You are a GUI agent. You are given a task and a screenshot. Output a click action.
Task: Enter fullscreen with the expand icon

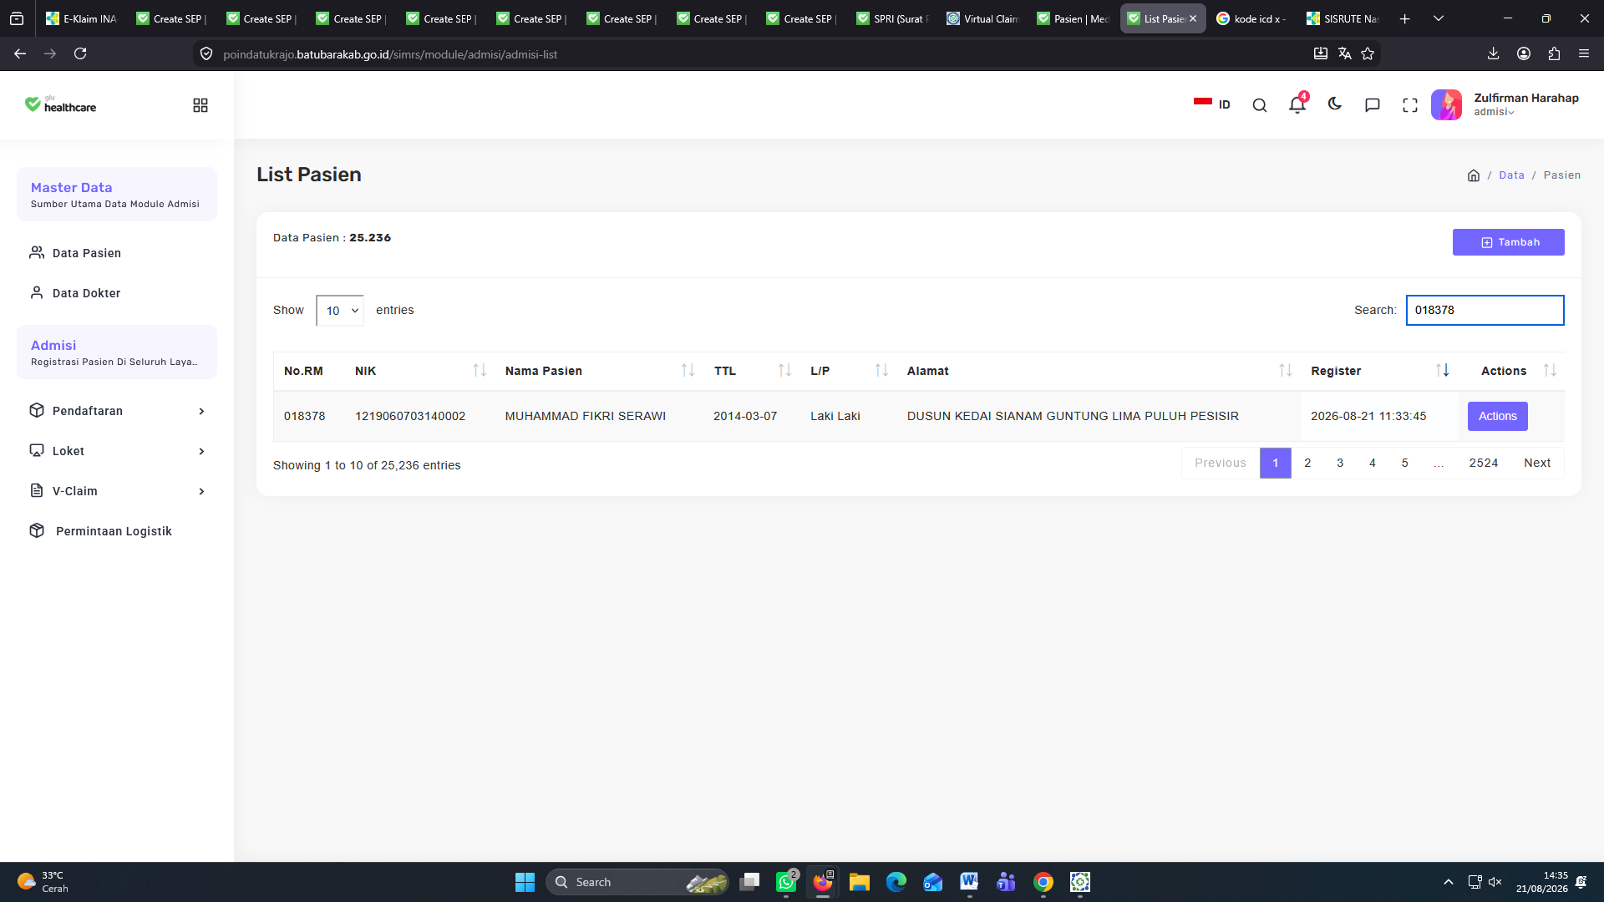point(1410,105)
